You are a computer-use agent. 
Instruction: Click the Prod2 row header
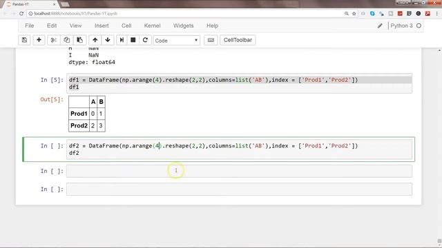pos(79,125)
